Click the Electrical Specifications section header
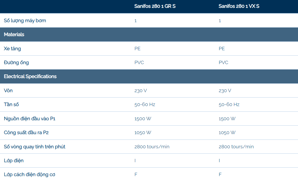Image resolution: width=298 pixels, height=182 pixels. [30, 76]
